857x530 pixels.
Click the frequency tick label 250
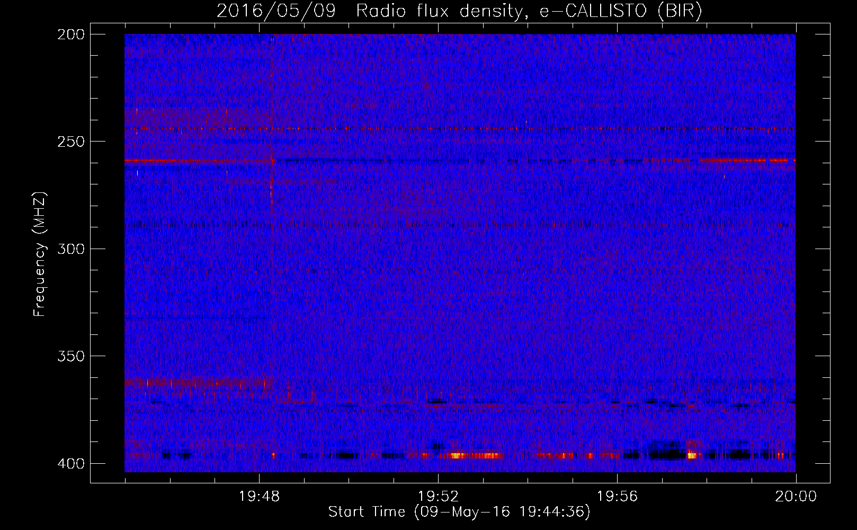(71, 142)
